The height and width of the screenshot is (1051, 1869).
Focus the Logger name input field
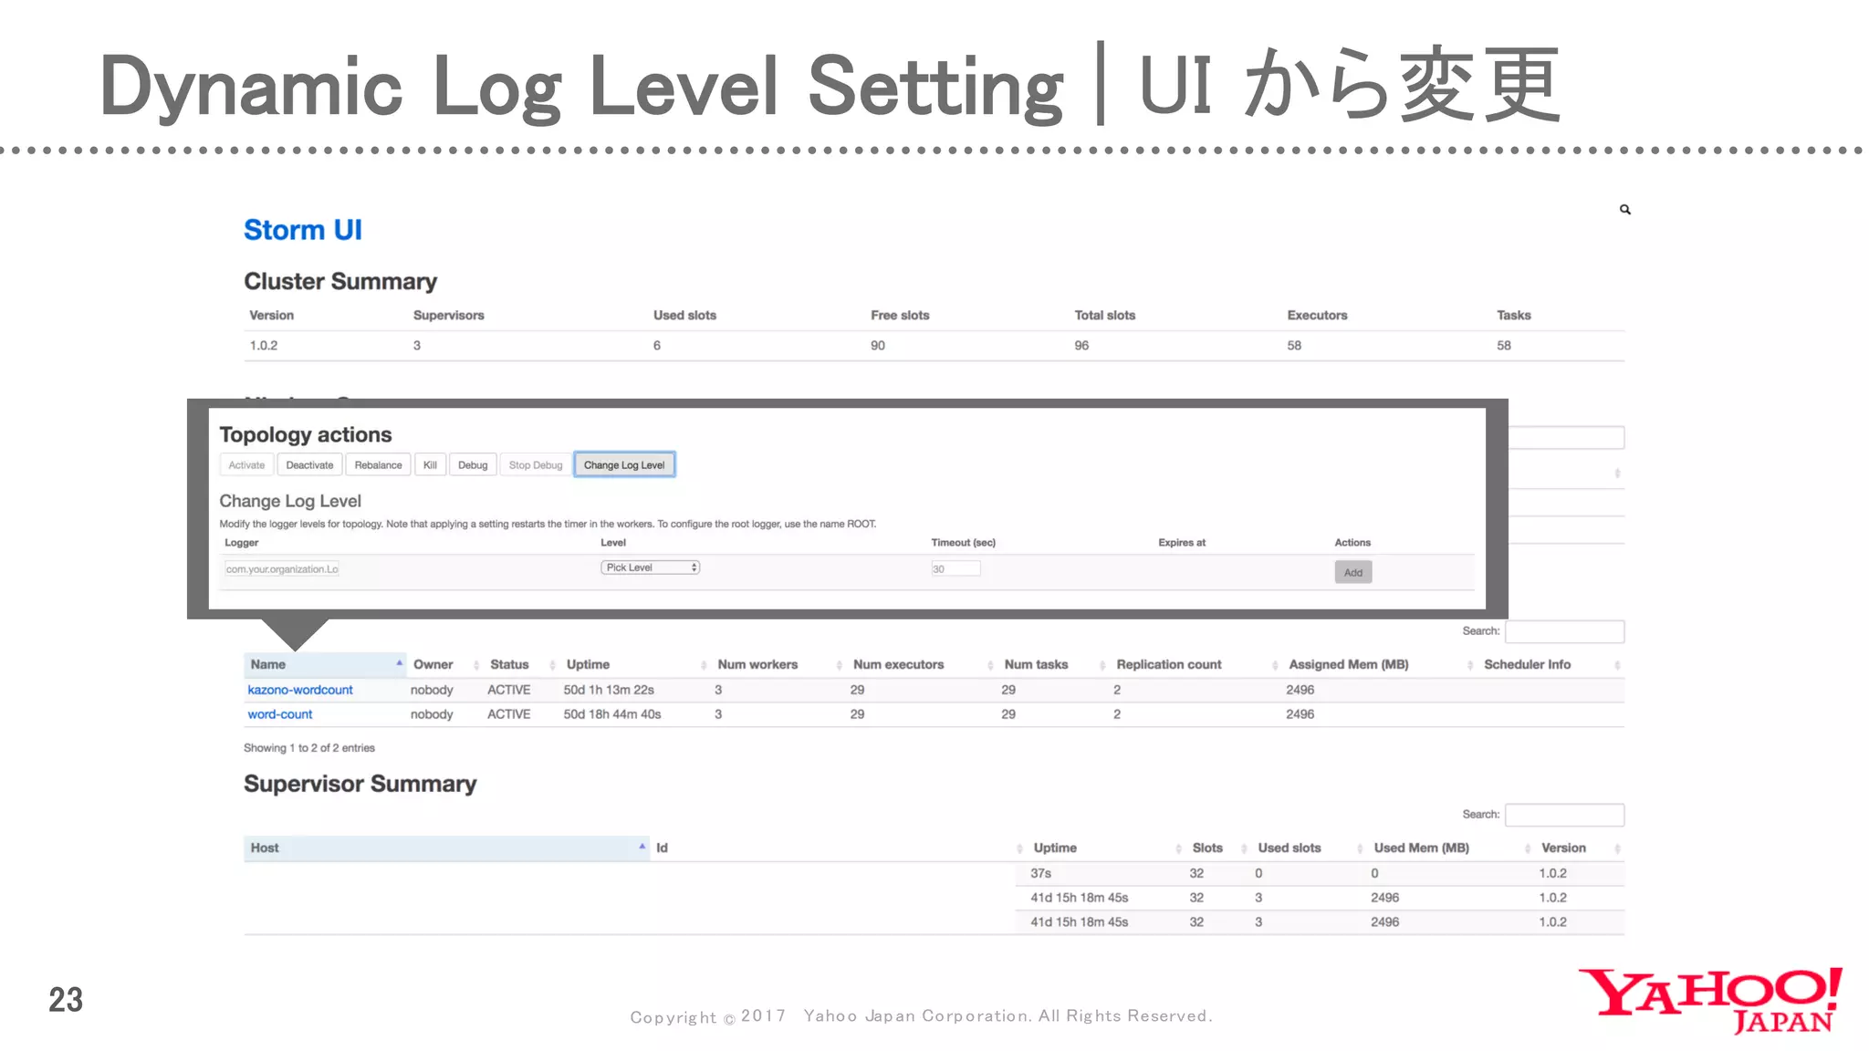[282, 569]
